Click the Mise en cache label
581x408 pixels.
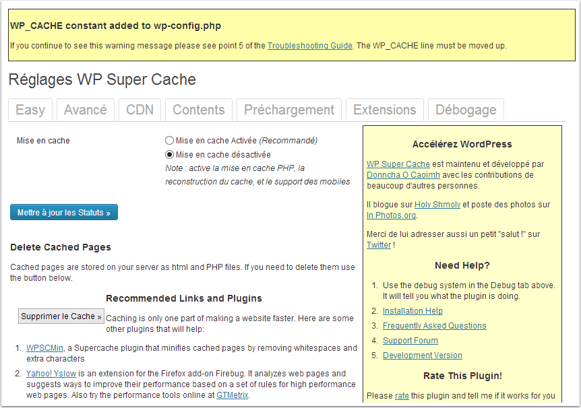[43, 141]
